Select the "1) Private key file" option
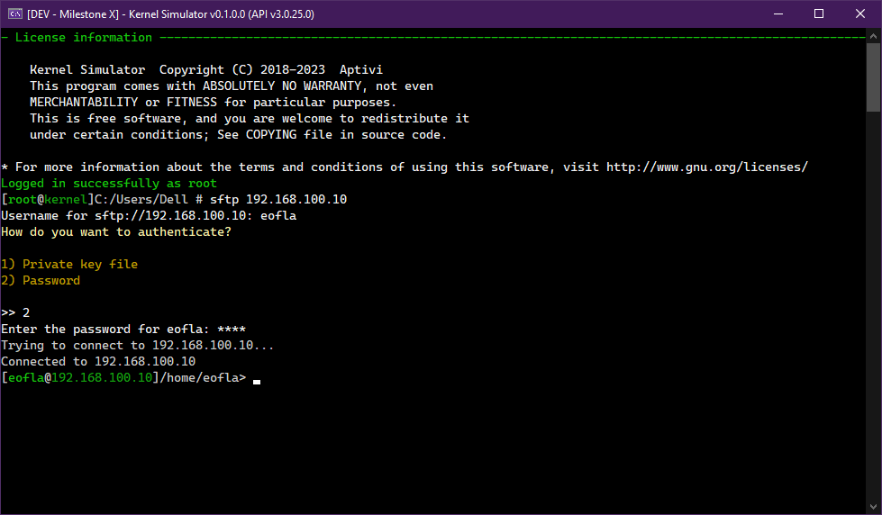The image size is (882, 515). pos(69,265)
